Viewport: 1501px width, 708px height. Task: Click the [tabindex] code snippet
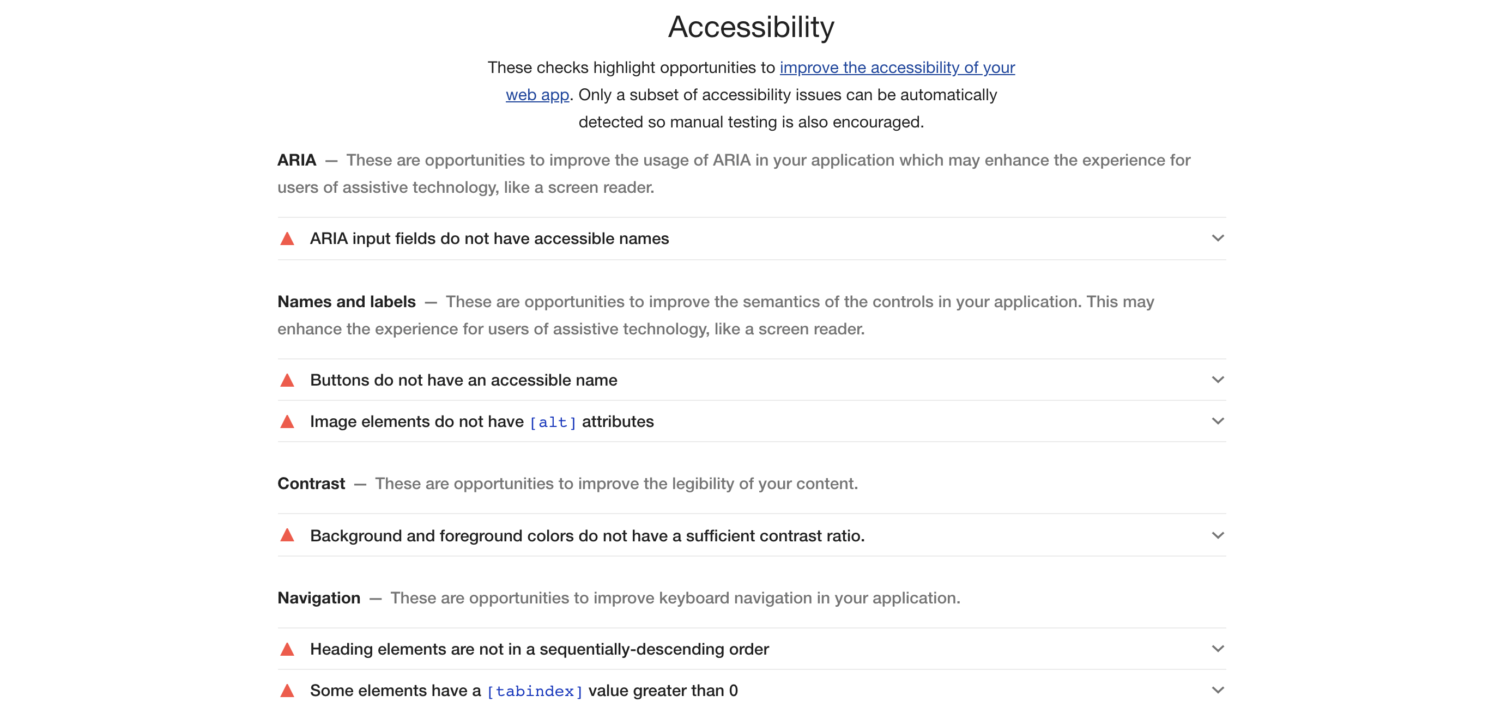tap(534, 691)
